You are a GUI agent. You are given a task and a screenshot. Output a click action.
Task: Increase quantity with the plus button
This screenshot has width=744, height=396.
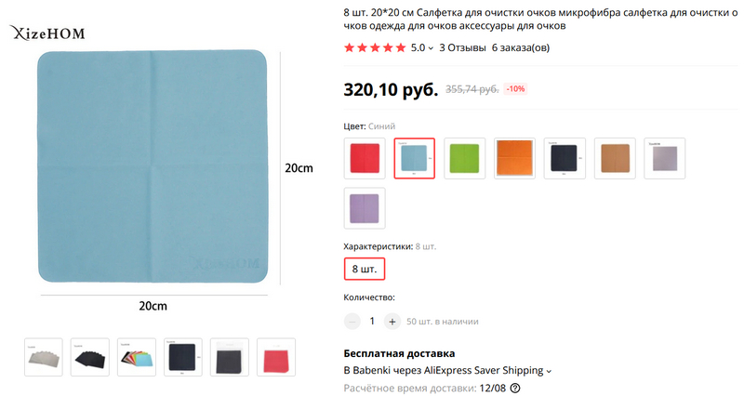pos(392,321)
